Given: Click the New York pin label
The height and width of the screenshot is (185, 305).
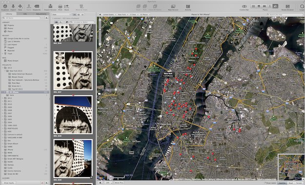Looking at the screenshot, I should (x=168, y=74).
